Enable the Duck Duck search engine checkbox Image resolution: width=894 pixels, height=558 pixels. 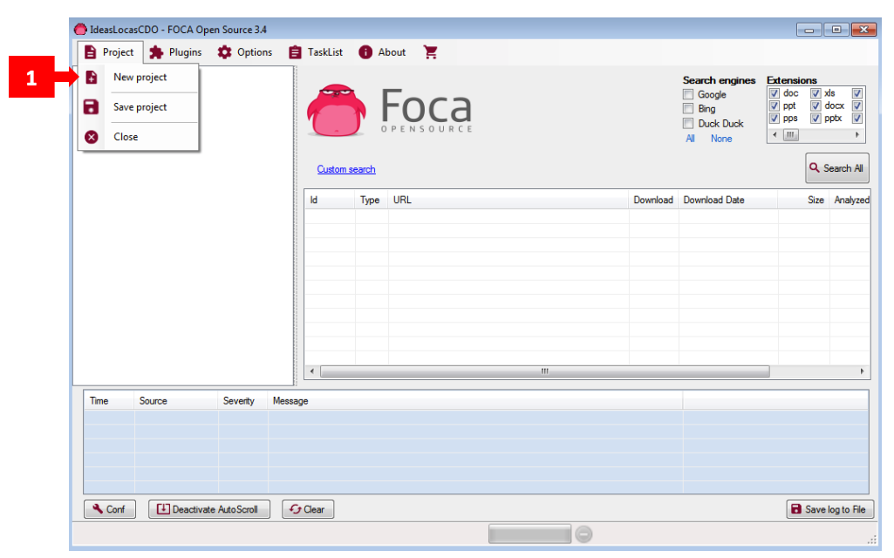coord(688,124)
